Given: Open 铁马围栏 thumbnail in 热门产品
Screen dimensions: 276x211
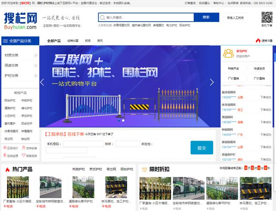Looking at the screenshot, I should [x=116, y=187].
